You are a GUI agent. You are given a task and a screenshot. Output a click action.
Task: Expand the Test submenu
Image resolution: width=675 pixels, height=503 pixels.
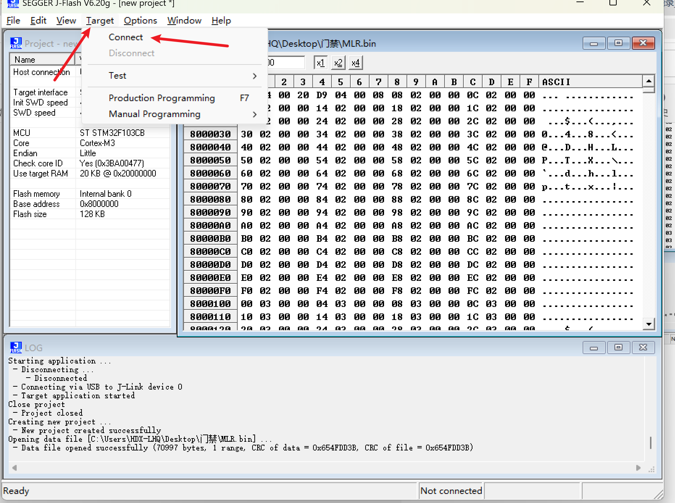[x=174, y=76]
